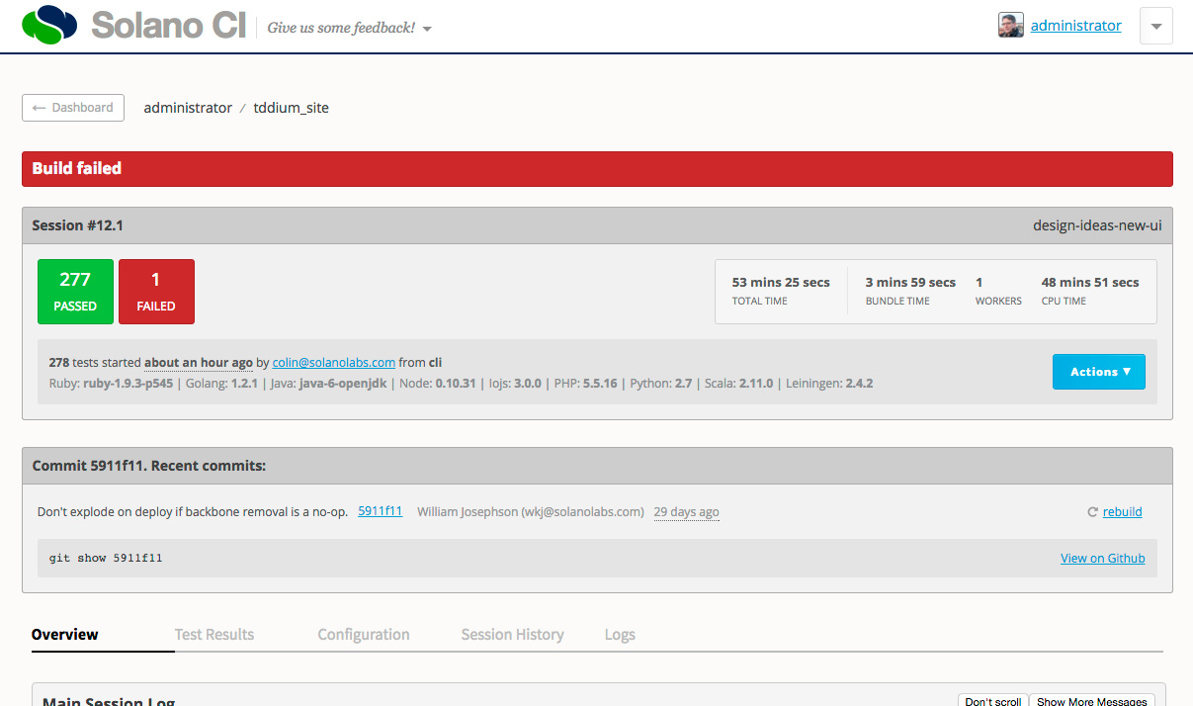Click the 53 mins 25 secs total time
Viewport: 1193px width, 706px height.
781,283
